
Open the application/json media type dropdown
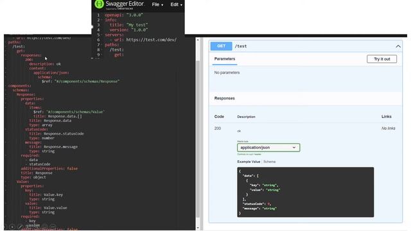coord(268,148)
